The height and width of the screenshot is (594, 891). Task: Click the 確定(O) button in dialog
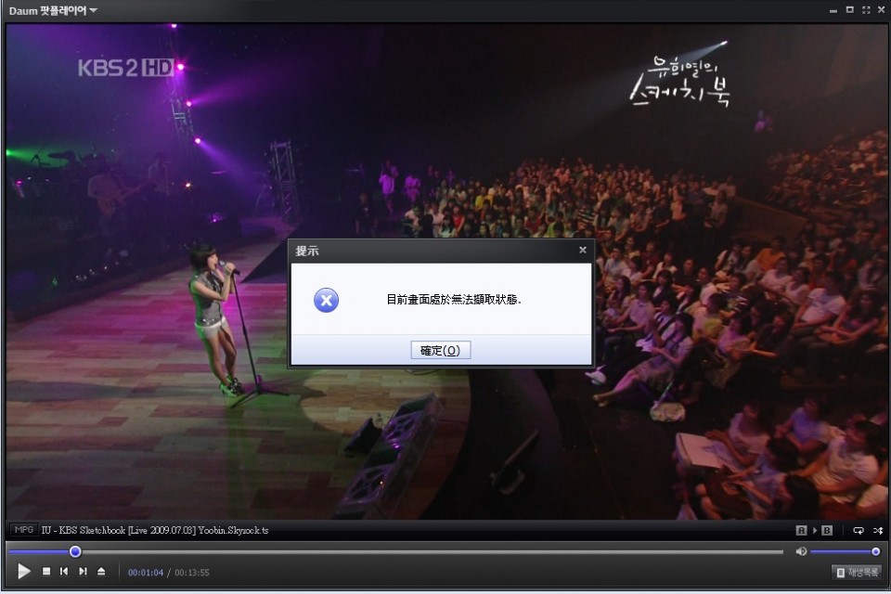tap(440, 350)
